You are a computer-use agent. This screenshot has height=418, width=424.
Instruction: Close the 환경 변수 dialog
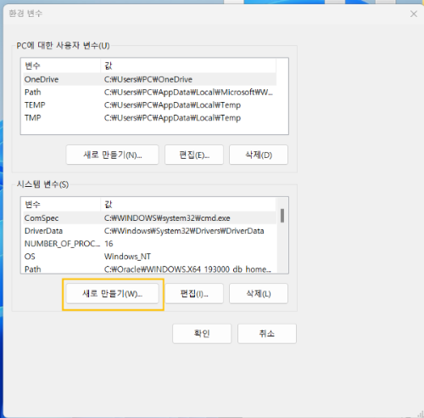pyautogui.click(x=414, y=14)
